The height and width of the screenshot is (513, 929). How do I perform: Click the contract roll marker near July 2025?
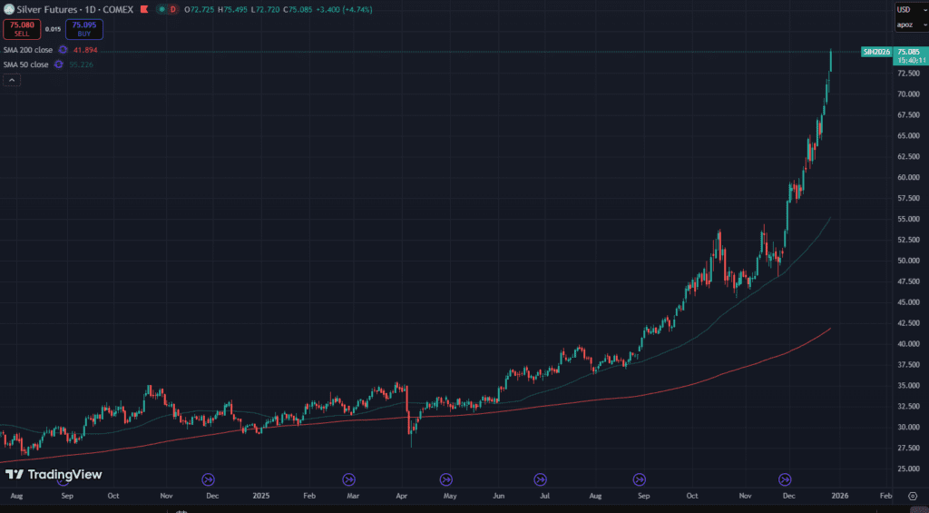pyautogui.click(x=541, y=479)
